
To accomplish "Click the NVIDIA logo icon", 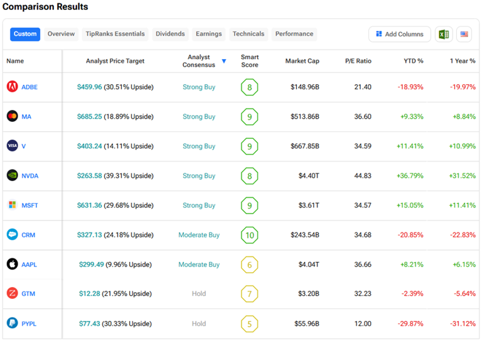I will [x=12, y=175].
